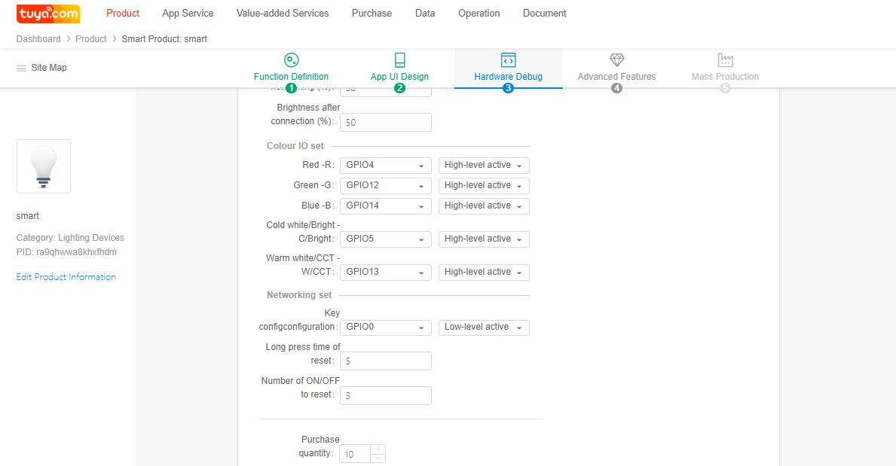Viewport: 896px width, 466px height.
Task: Click the Category: Lighting Devices text
Action: pyautogui.click(x=70, y=238)
